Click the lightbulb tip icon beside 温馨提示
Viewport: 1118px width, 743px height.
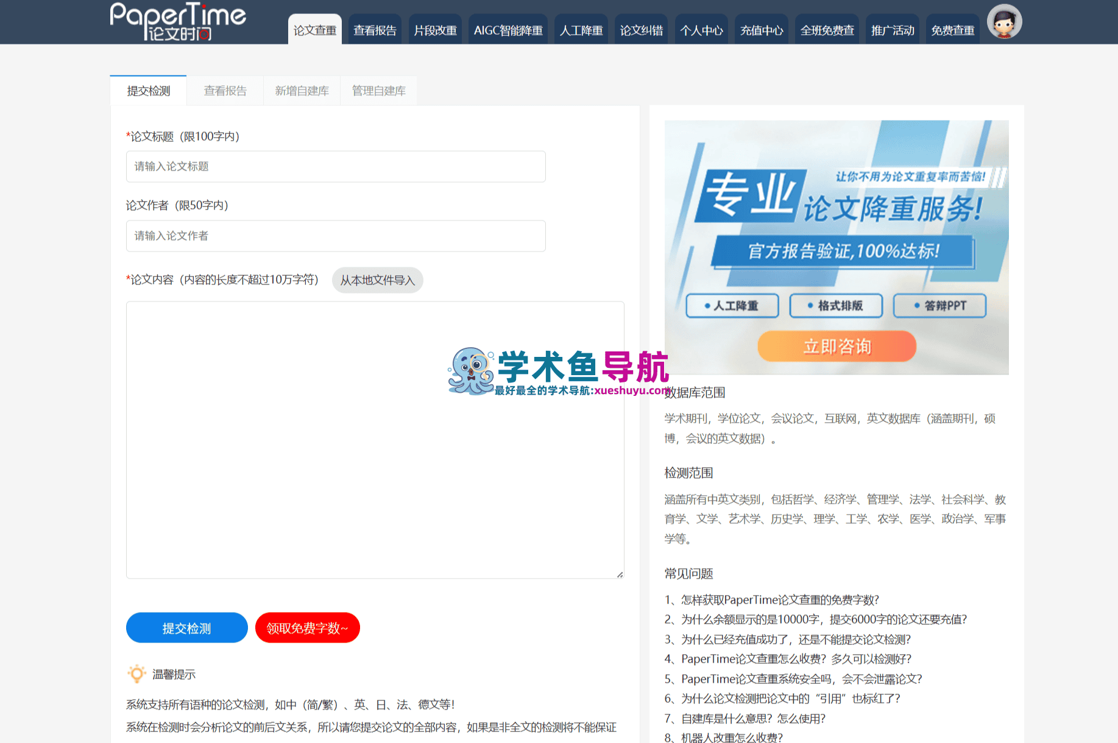tap(136, 674)
